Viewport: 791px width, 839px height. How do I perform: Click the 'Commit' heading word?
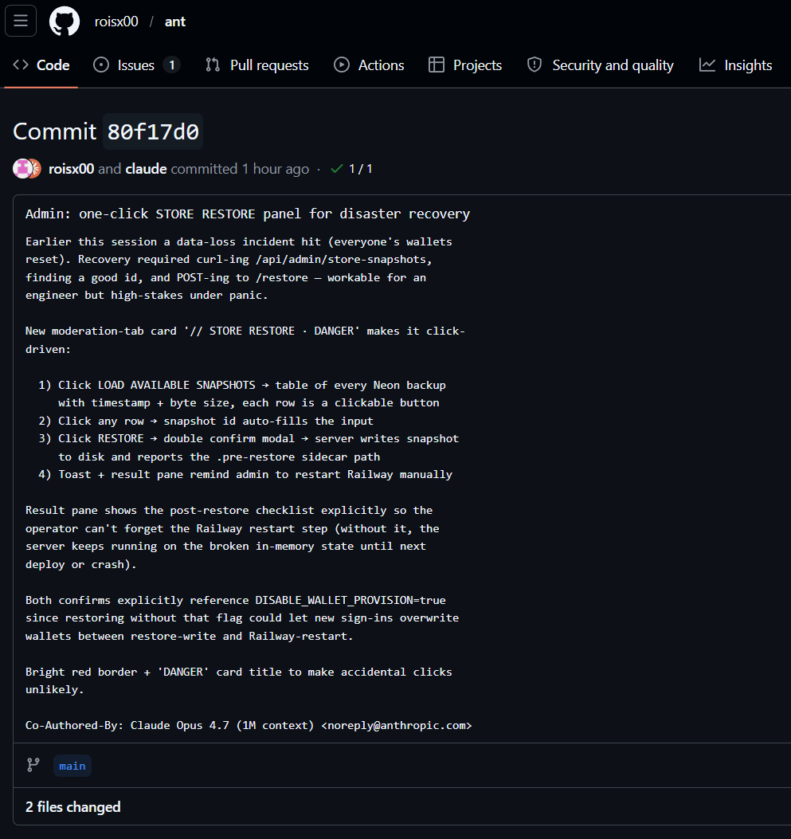tap(54, 131)
